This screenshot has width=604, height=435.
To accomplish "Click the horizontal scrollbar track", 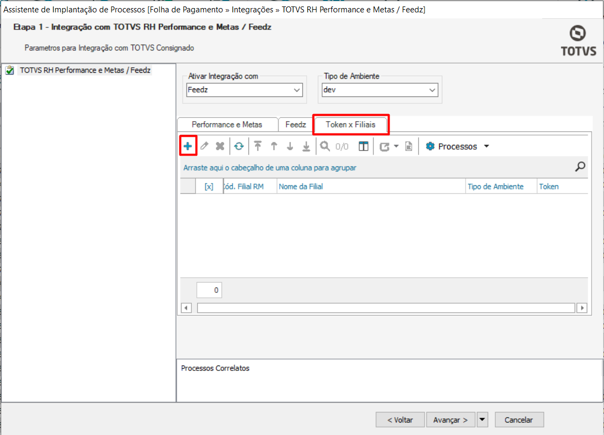I will pos(386,308).
